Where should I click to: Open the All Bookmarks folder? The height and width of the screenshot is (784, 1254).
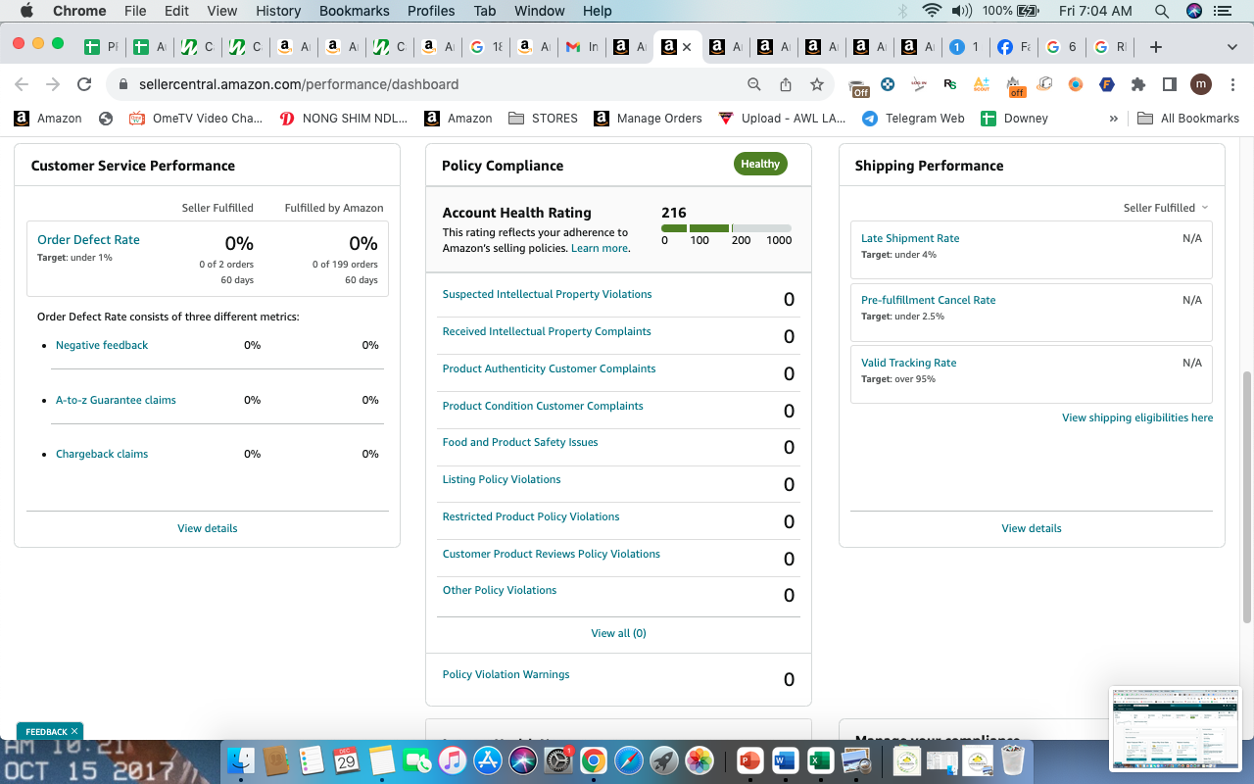[1188, 119]
